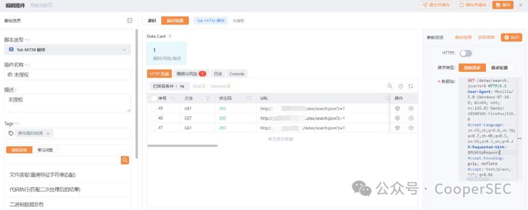Click the arrow detail icon for row 47
This screenshot has width=528, height=210.
coord(411,128)
